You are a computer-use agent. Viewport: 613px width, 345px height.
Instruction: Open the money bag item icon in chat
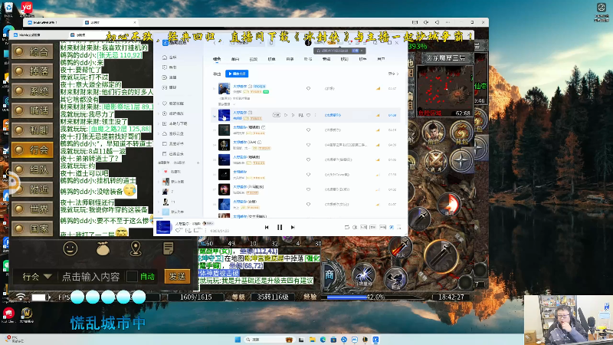coord(103,248)
